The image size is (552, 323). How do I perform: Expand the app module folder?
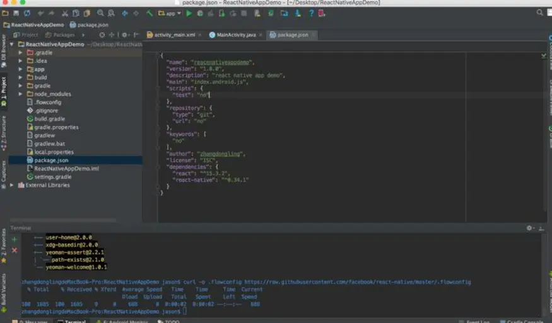pos(20,69)
